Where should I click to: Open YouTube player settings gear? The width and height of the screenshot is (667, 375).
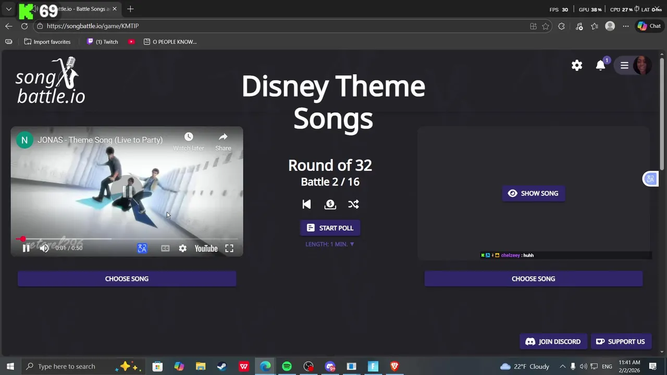[x=182, y=248]
